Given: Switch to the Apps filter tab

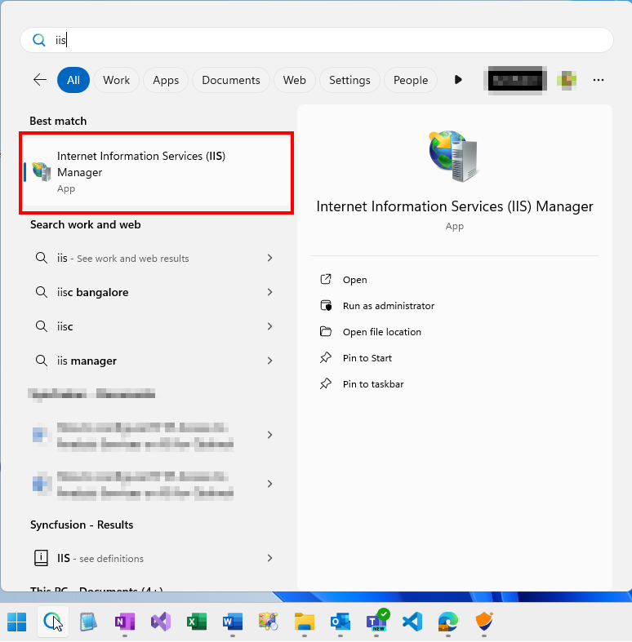Looking at the screenshot, I should pos(166,80).
